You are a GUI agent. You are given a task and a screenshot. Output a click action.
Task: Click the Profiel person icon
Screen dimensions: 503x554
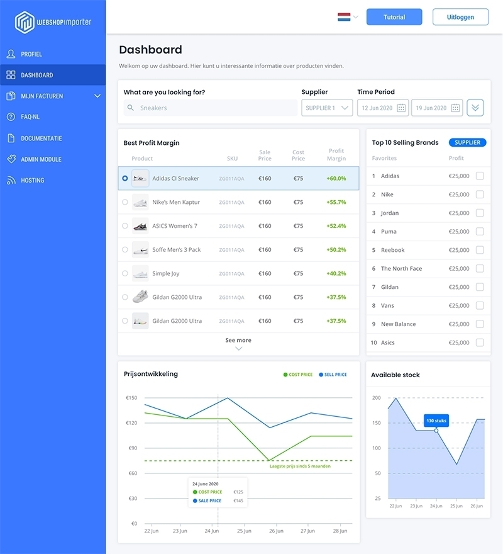tap(11, 54)
